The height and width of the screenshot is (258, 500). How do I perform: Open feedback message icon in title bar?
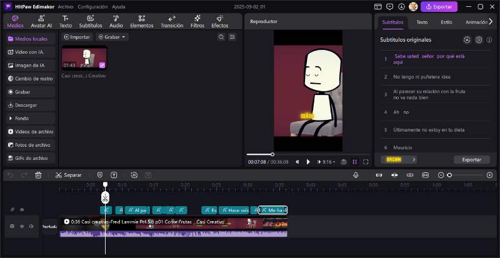tap(389, 7)
